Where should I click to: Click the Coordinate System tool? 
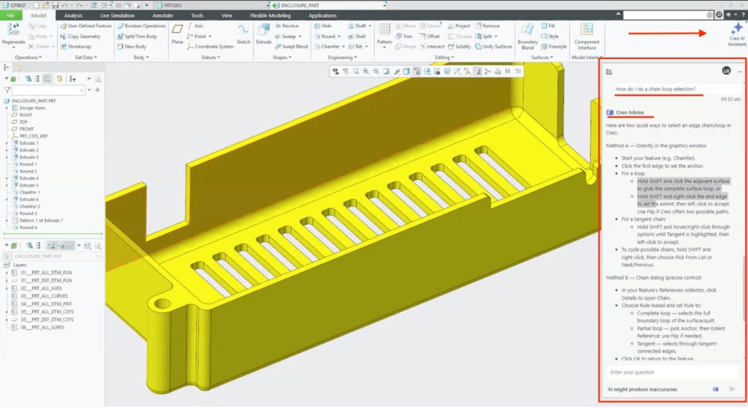click(210, 47)
